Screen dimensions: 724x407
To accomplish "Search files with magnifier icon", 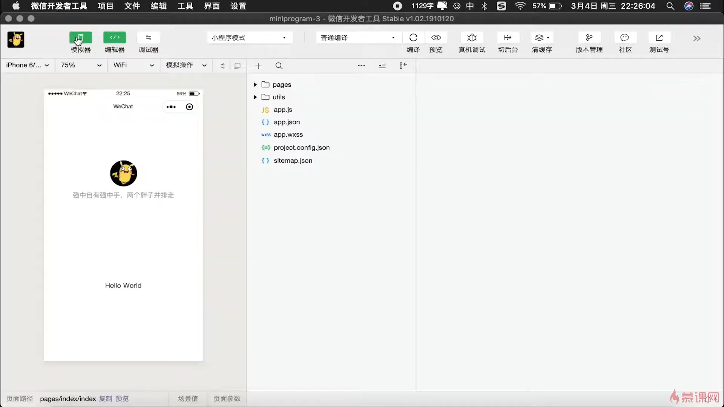I will pos(279,66).
